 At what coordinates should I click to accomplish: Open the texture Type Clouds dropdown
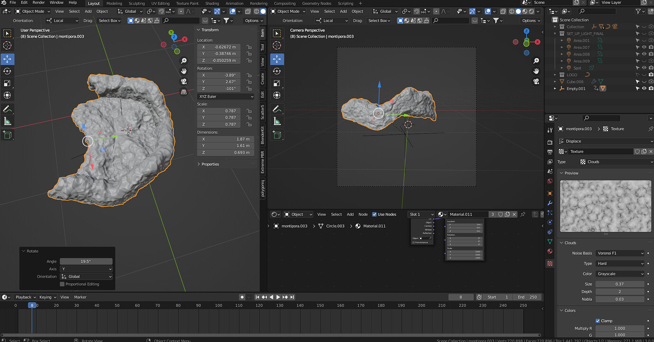[x=616, y=162]
